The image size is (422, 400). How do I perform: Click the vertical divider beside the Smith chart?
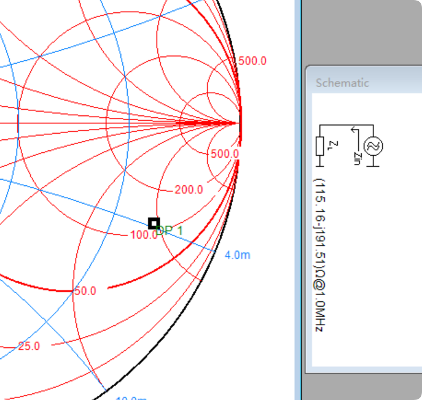pyautogui.click(x=298, y=200)
